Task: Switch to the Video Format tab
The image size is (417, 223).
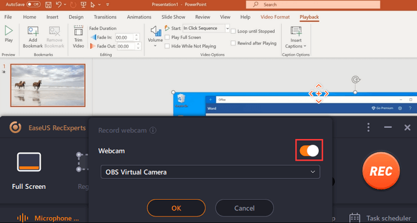Action: tap(275, 17)
